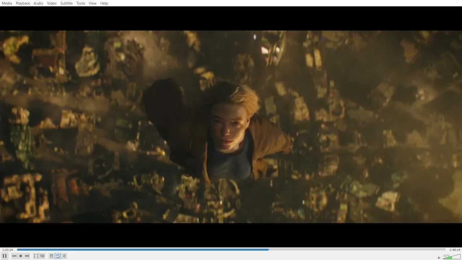Click the total duration 1:48:14
The height and width of the screenshot is (260, 462).
pos(454,250)
